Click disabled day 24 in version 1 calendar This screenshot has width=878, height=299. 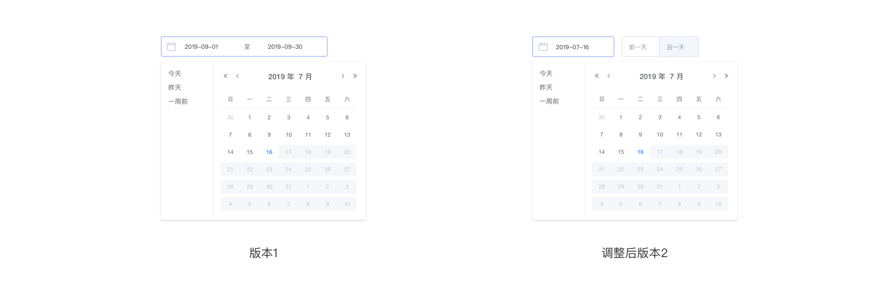click(x=289, y=170)
